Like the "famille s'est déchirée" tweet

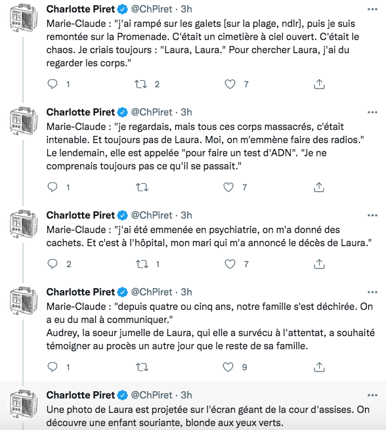pyautogui.click(x=228, y=367)
